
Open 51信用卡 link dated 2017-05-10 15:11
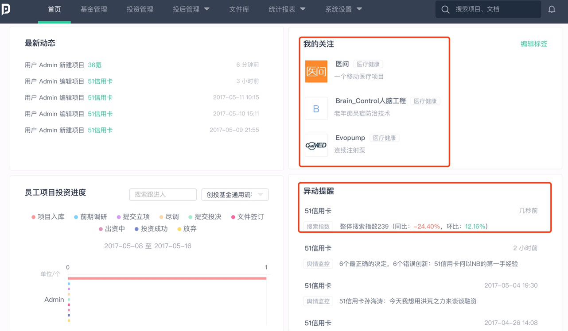click(100, 114)
